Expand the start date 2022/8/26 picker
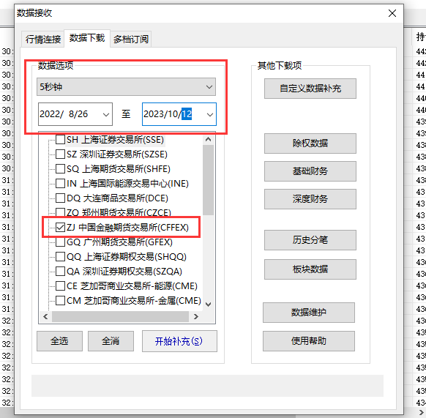The image size is (426, 418). (x=106, y=114)
